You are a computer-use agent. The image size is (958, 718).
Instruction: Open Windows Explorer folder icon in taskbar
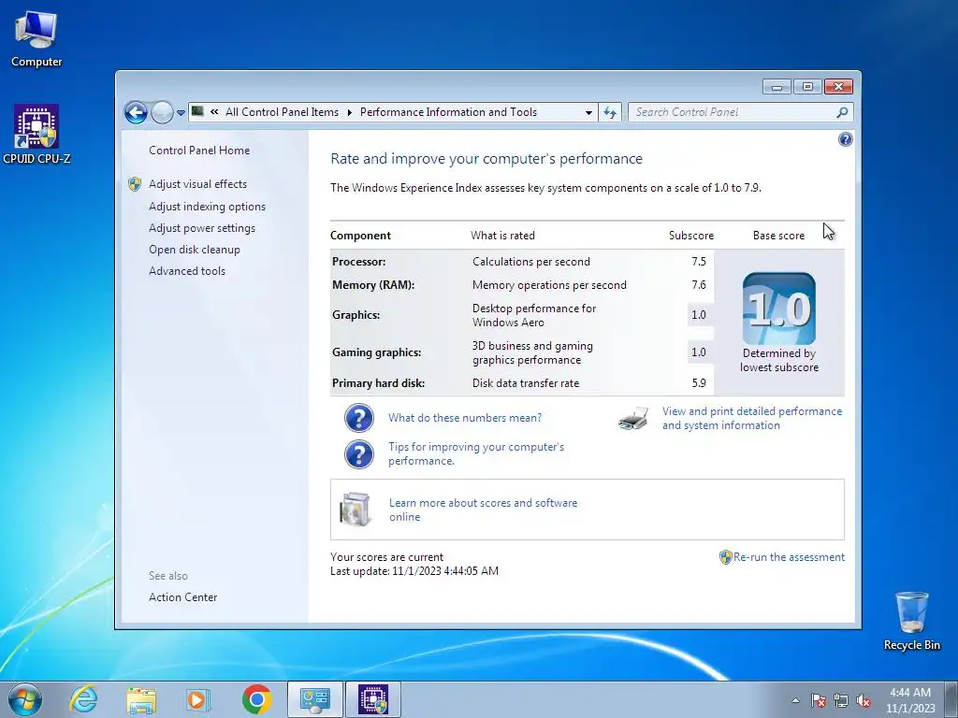[x=141, y=699]
